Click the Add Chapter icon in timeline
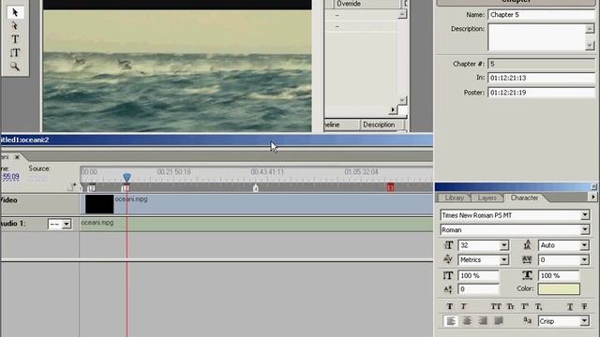Image resolution: width=600 pixels, height=337 pixels. click(71, 186)
